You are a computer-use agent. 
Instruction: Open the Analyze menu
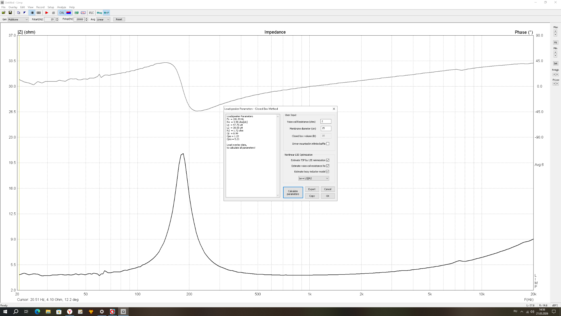(61, 7)
